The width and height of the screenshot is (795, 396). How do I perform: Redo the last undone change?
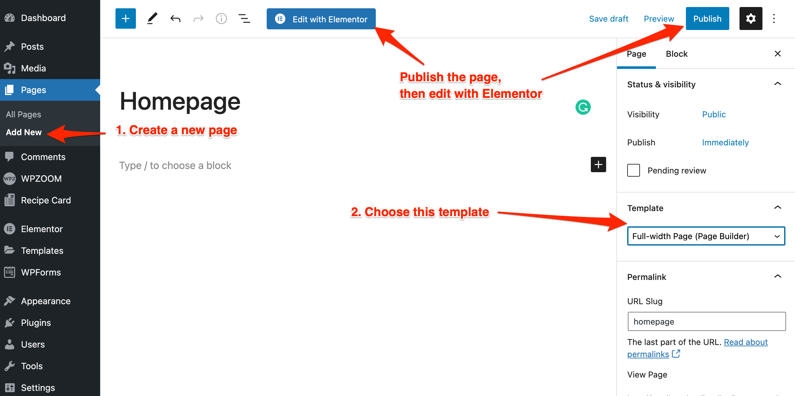click(x=198, y=18)
